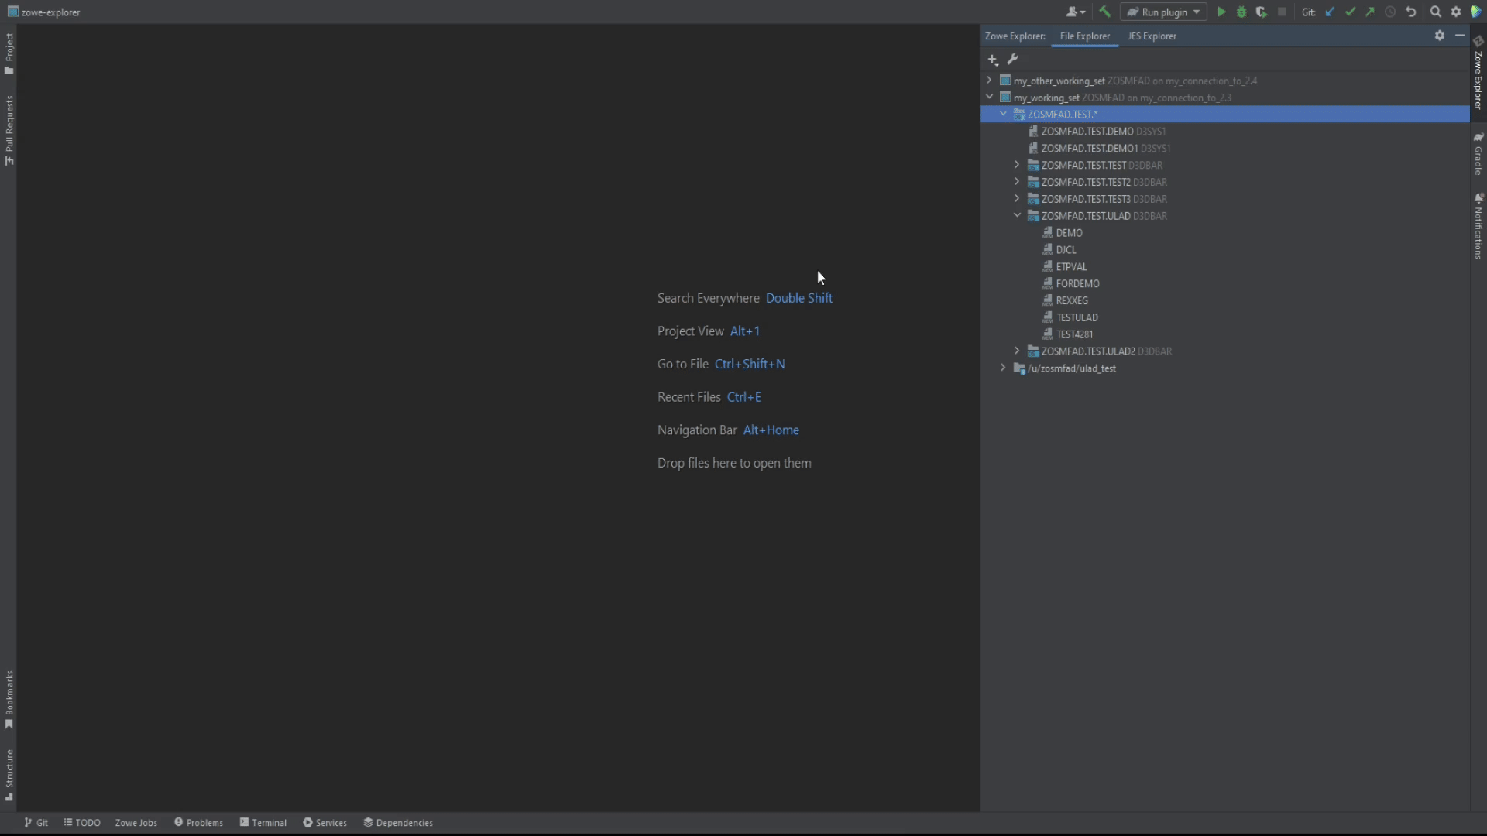Click the Debug bug icon
This screenshot has width=1487, height=836.
point(1241,12)
